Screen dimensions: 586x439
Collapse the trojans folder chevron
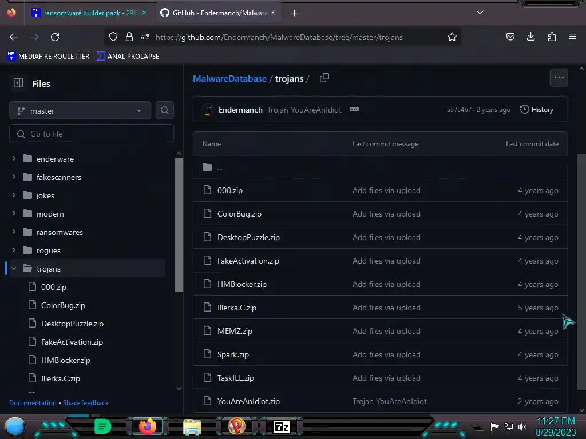[14, 269]
